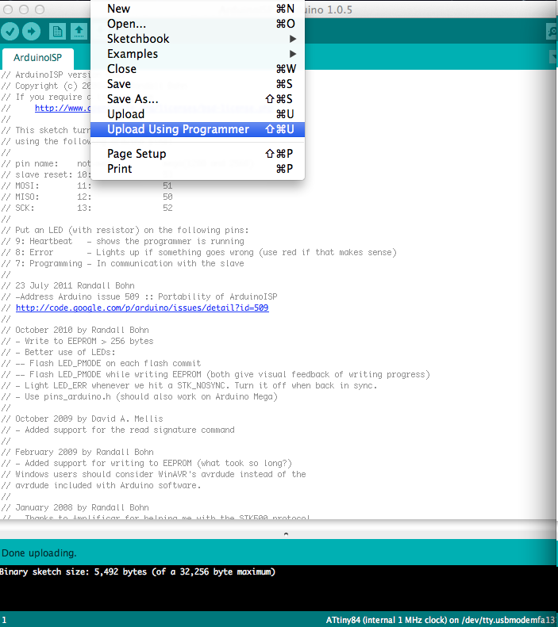Open the tab options dropdown arrow
Viewport: 558px width, 627px height.
point(554,57)
